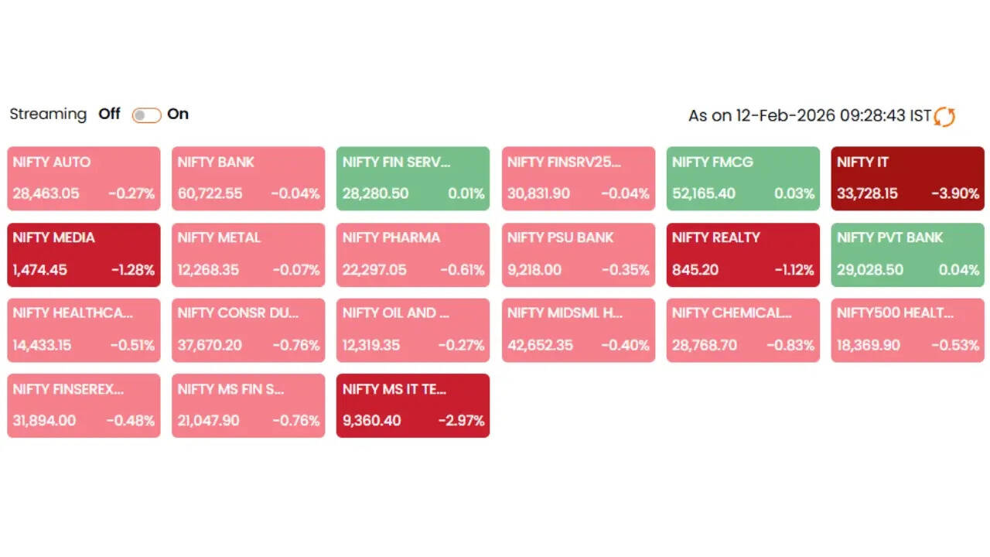The height and width of the screenshot is (557, 990).
Task: Open the dark red NIFTY IT tile
Action: [907, 178]
